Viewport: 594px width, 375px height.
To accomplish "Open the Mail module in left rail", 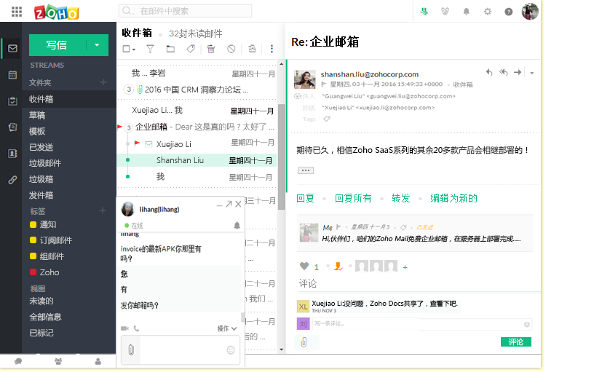I will [12, 49].
